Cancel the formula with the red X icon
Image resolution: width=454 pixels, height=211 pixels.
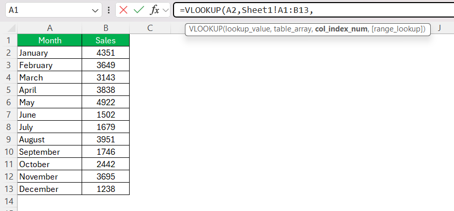coord(123,10)
